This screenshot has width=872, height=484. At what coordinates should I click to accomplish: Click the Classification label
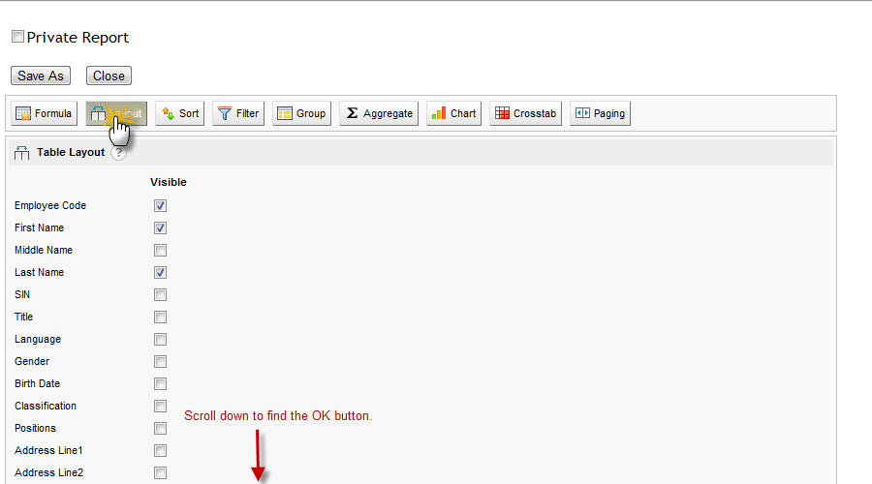point(46,406)
